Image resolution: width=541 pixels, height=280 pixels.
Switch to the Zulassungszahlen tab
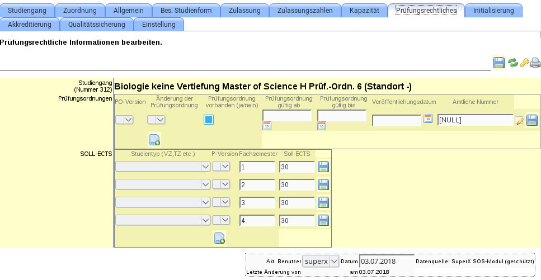[x=305, y=11]
